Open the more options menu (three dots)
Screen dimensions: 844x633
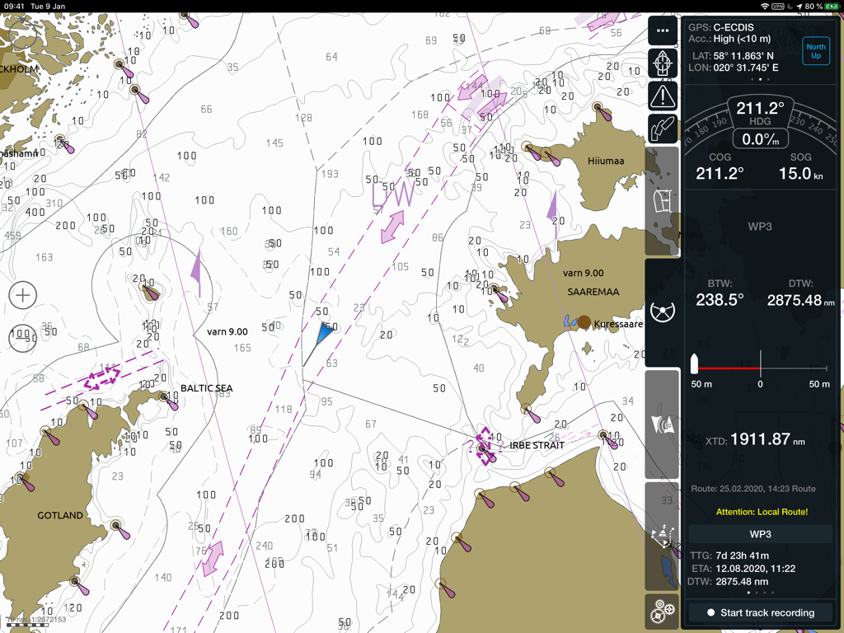click(662, 30)
